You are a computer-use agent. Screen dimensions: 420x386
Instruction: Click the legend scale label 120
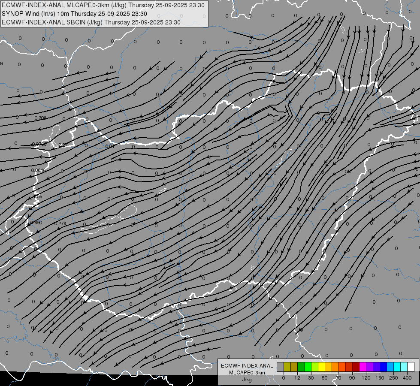[x=366, y=378]
